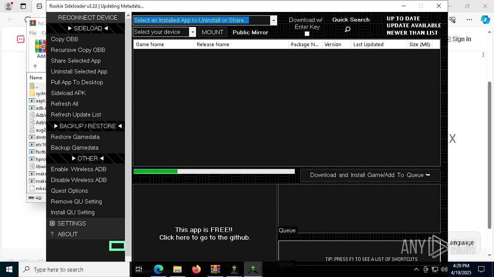Open Edge settings and more ellipsis
The height and width of the screenshot is (277, 494).
469,20
